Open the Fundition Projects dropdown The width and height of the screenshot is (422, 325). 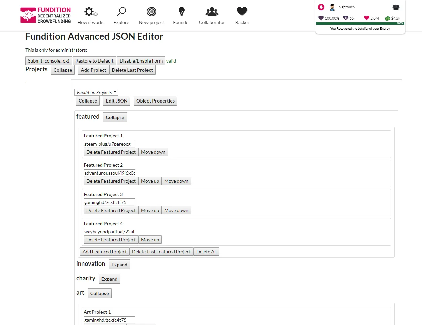(96, 92)
